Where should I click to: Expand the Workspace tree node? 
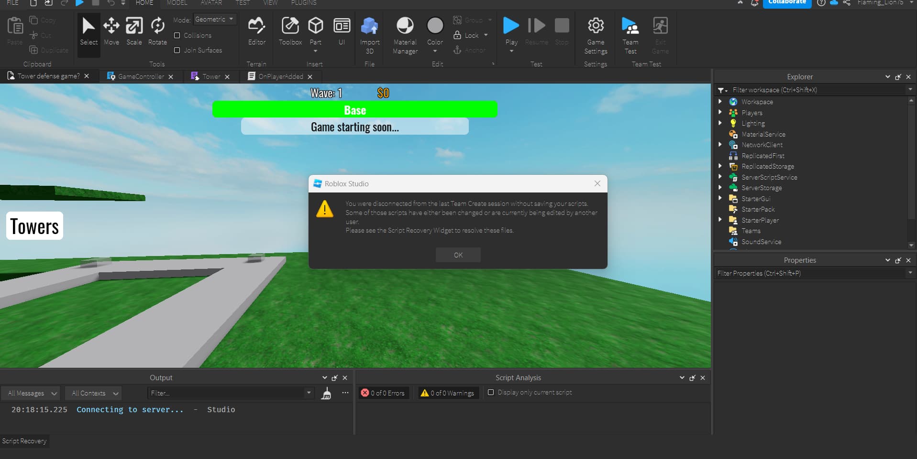(720, 101)
